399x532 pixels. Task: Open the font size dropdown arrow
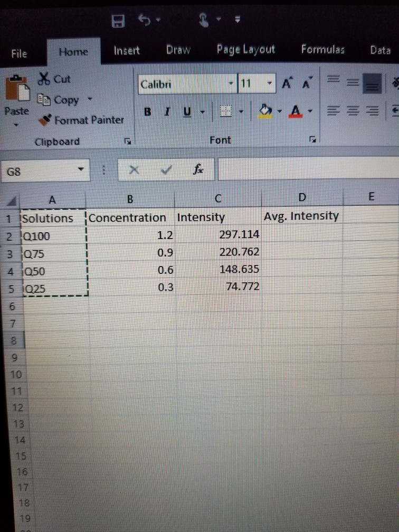[270, 83]
